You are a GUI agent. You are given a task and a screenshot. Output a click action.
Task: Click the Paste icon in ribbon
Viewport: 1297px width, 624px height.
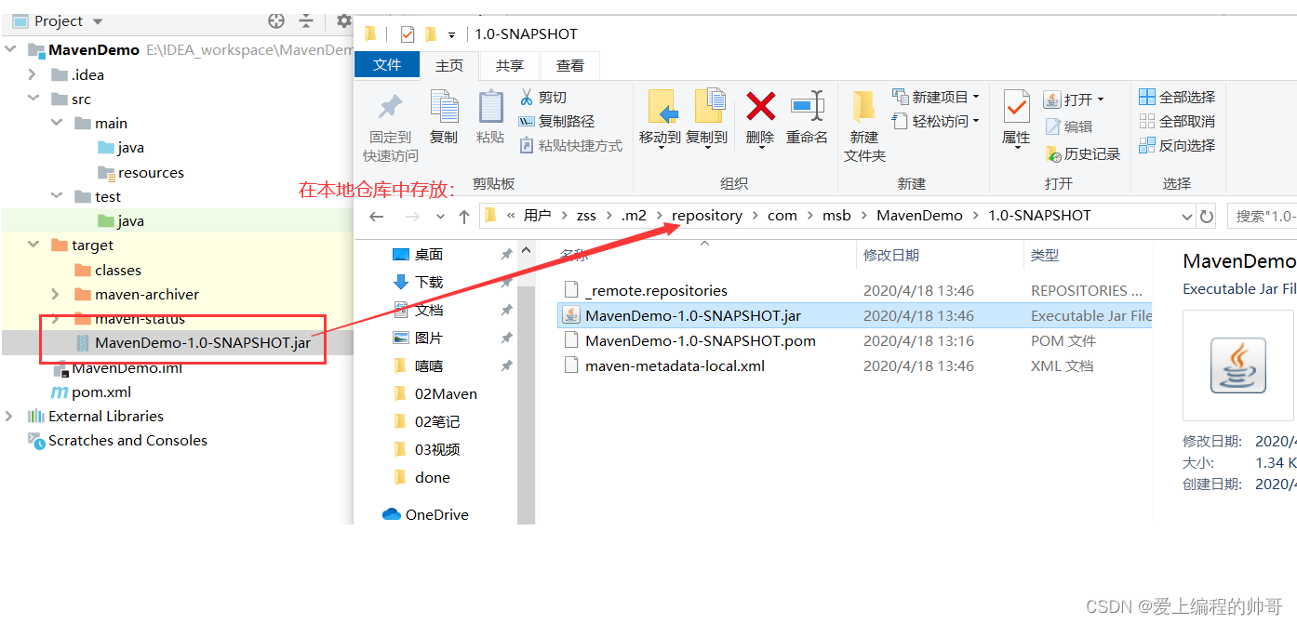point(490,108)
